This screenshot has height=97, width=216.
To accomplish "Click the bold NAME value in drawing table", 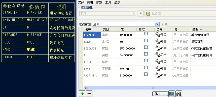I will point(30,49).
